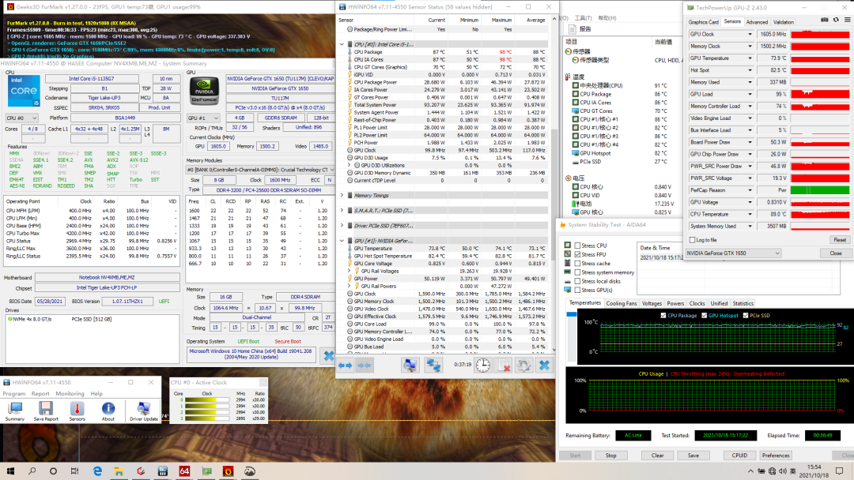Image resolution: width=854 pixels, height=480 pixels.
Task: Open the Hot Spot sensor dropdown
Action: click(750, 70)
